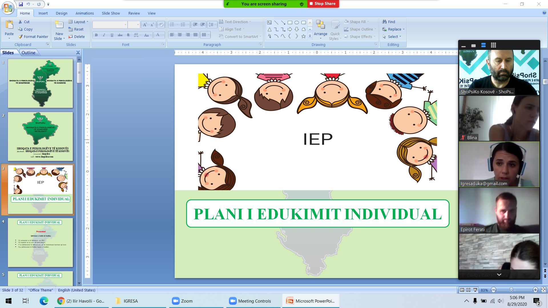Justify the paragraph text
Viewport: 548px width, 308px height.
click(196, 35)
